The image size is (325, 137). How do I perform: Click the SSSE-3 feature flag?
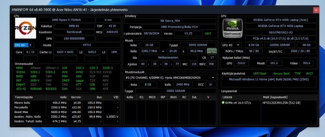pyautogui.click(x=108, y=68)
